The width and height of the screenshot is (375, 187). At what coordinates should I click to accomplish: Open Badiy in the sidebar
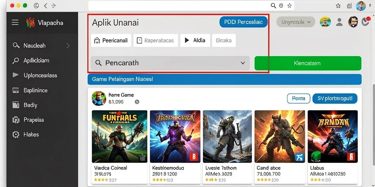(x=30, y=105)
